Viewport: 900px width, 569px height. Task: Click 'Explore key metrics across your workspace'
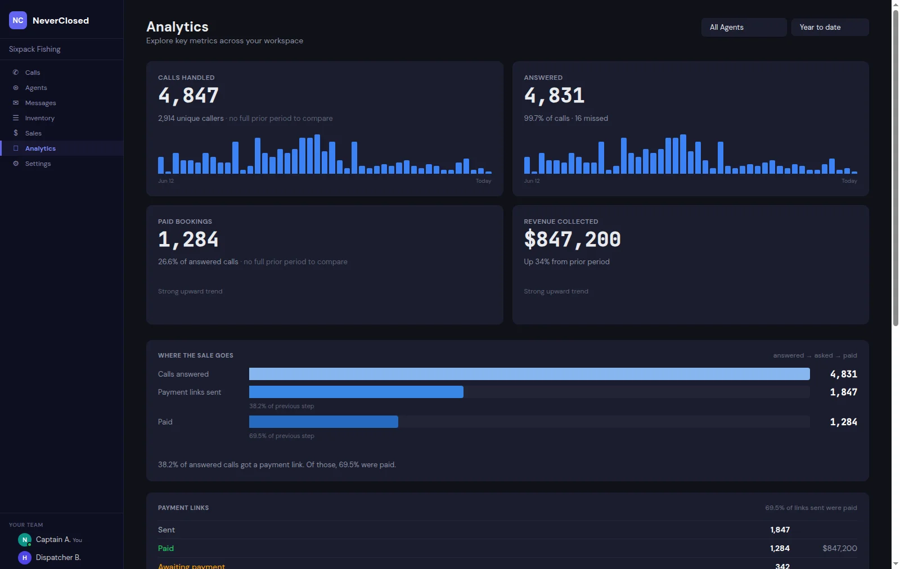coord(224,41)
